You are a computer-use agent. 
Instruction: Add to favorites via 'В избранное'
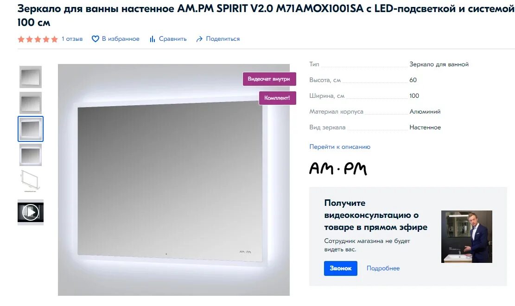pyautogui.click(x=121, y=39)
